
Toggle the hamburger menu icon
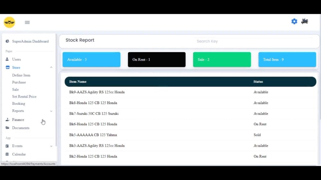[27, 22]
